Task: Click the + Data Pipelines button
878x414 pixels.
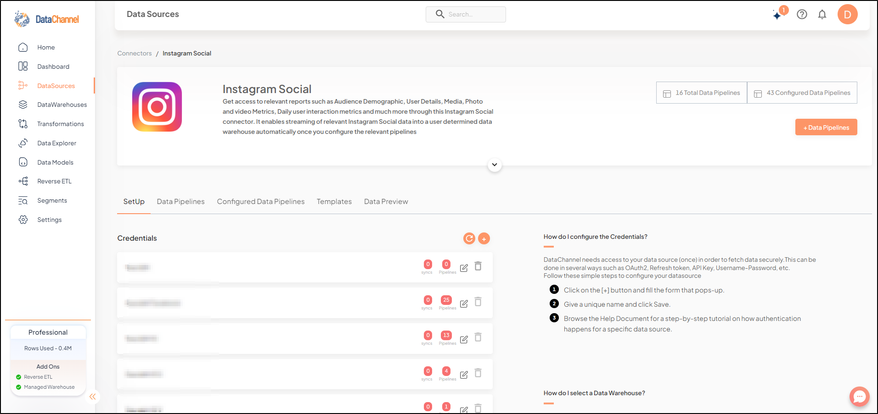Action: point(826,127)
